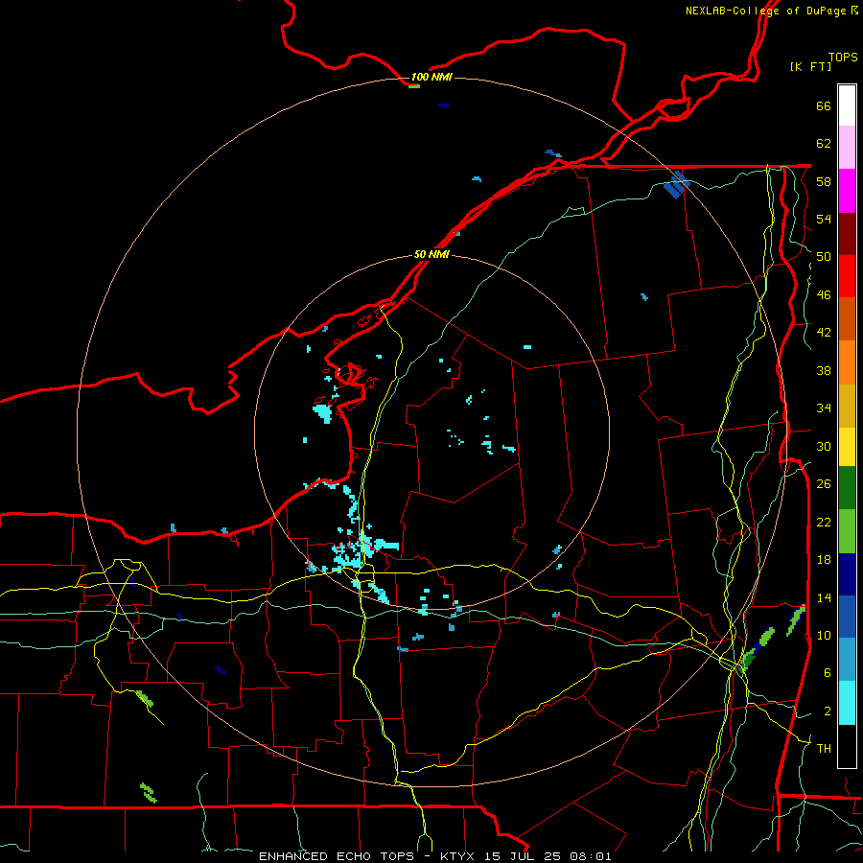Click the TH threshold label
Viewport: 863px width, 863px height.
click(824, 749)
